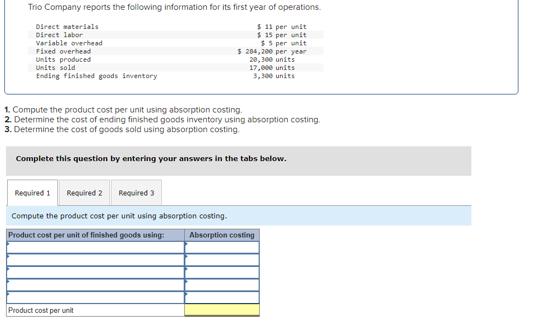Switch to the Required 3 tab
The image size is (537, 321).
136,192
